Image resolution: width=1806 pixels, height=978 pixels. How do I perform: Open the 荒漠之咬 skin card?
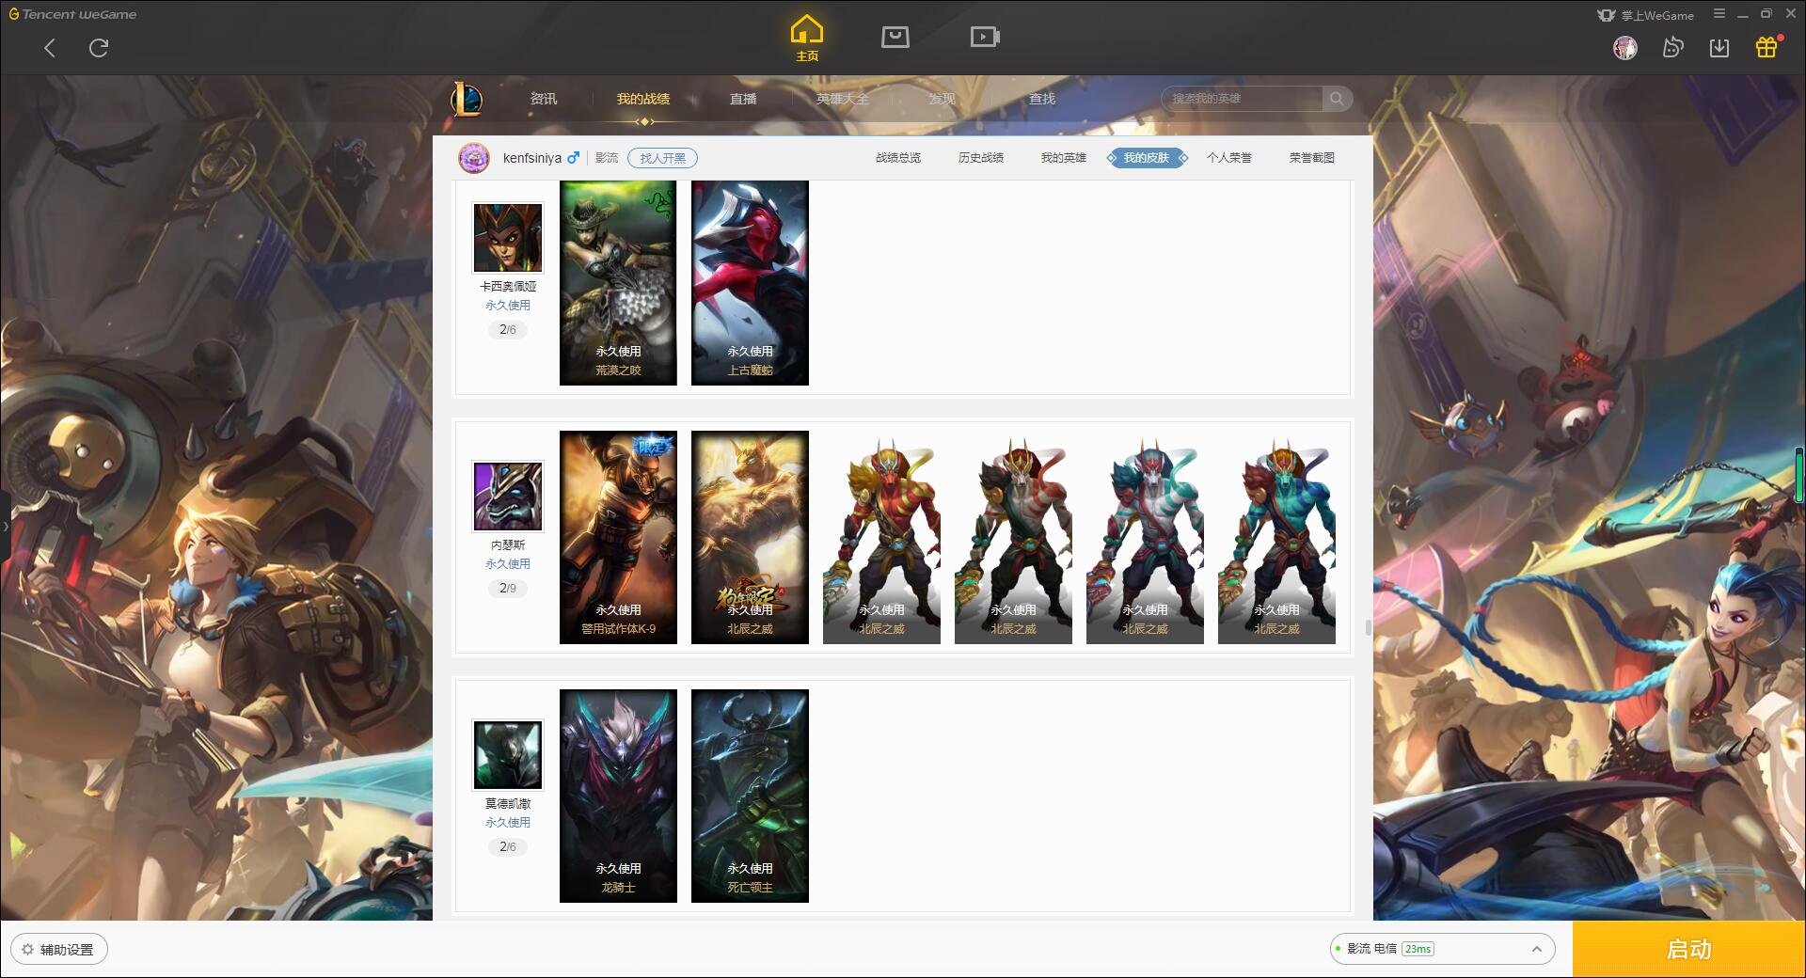[x=618, y=282]
